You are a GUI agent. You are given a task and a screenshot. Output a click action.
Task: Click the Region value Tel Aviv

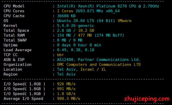(66, 74)
